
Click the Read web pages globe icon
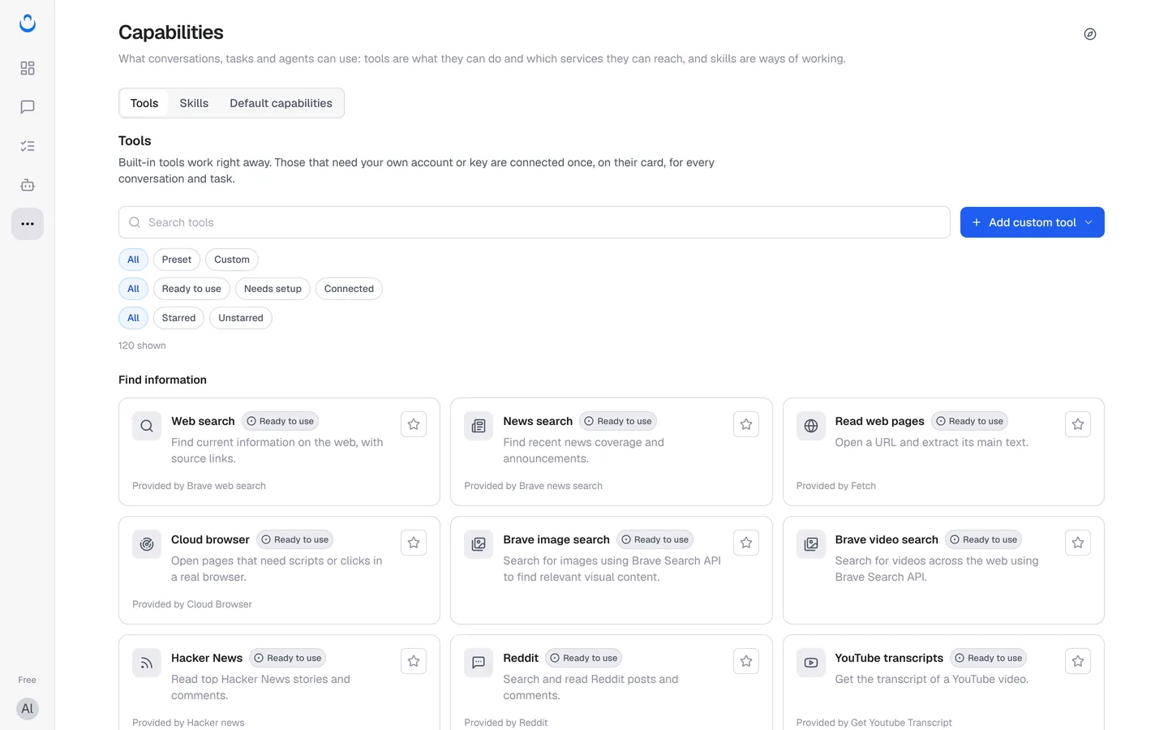(x=811, y=426)
